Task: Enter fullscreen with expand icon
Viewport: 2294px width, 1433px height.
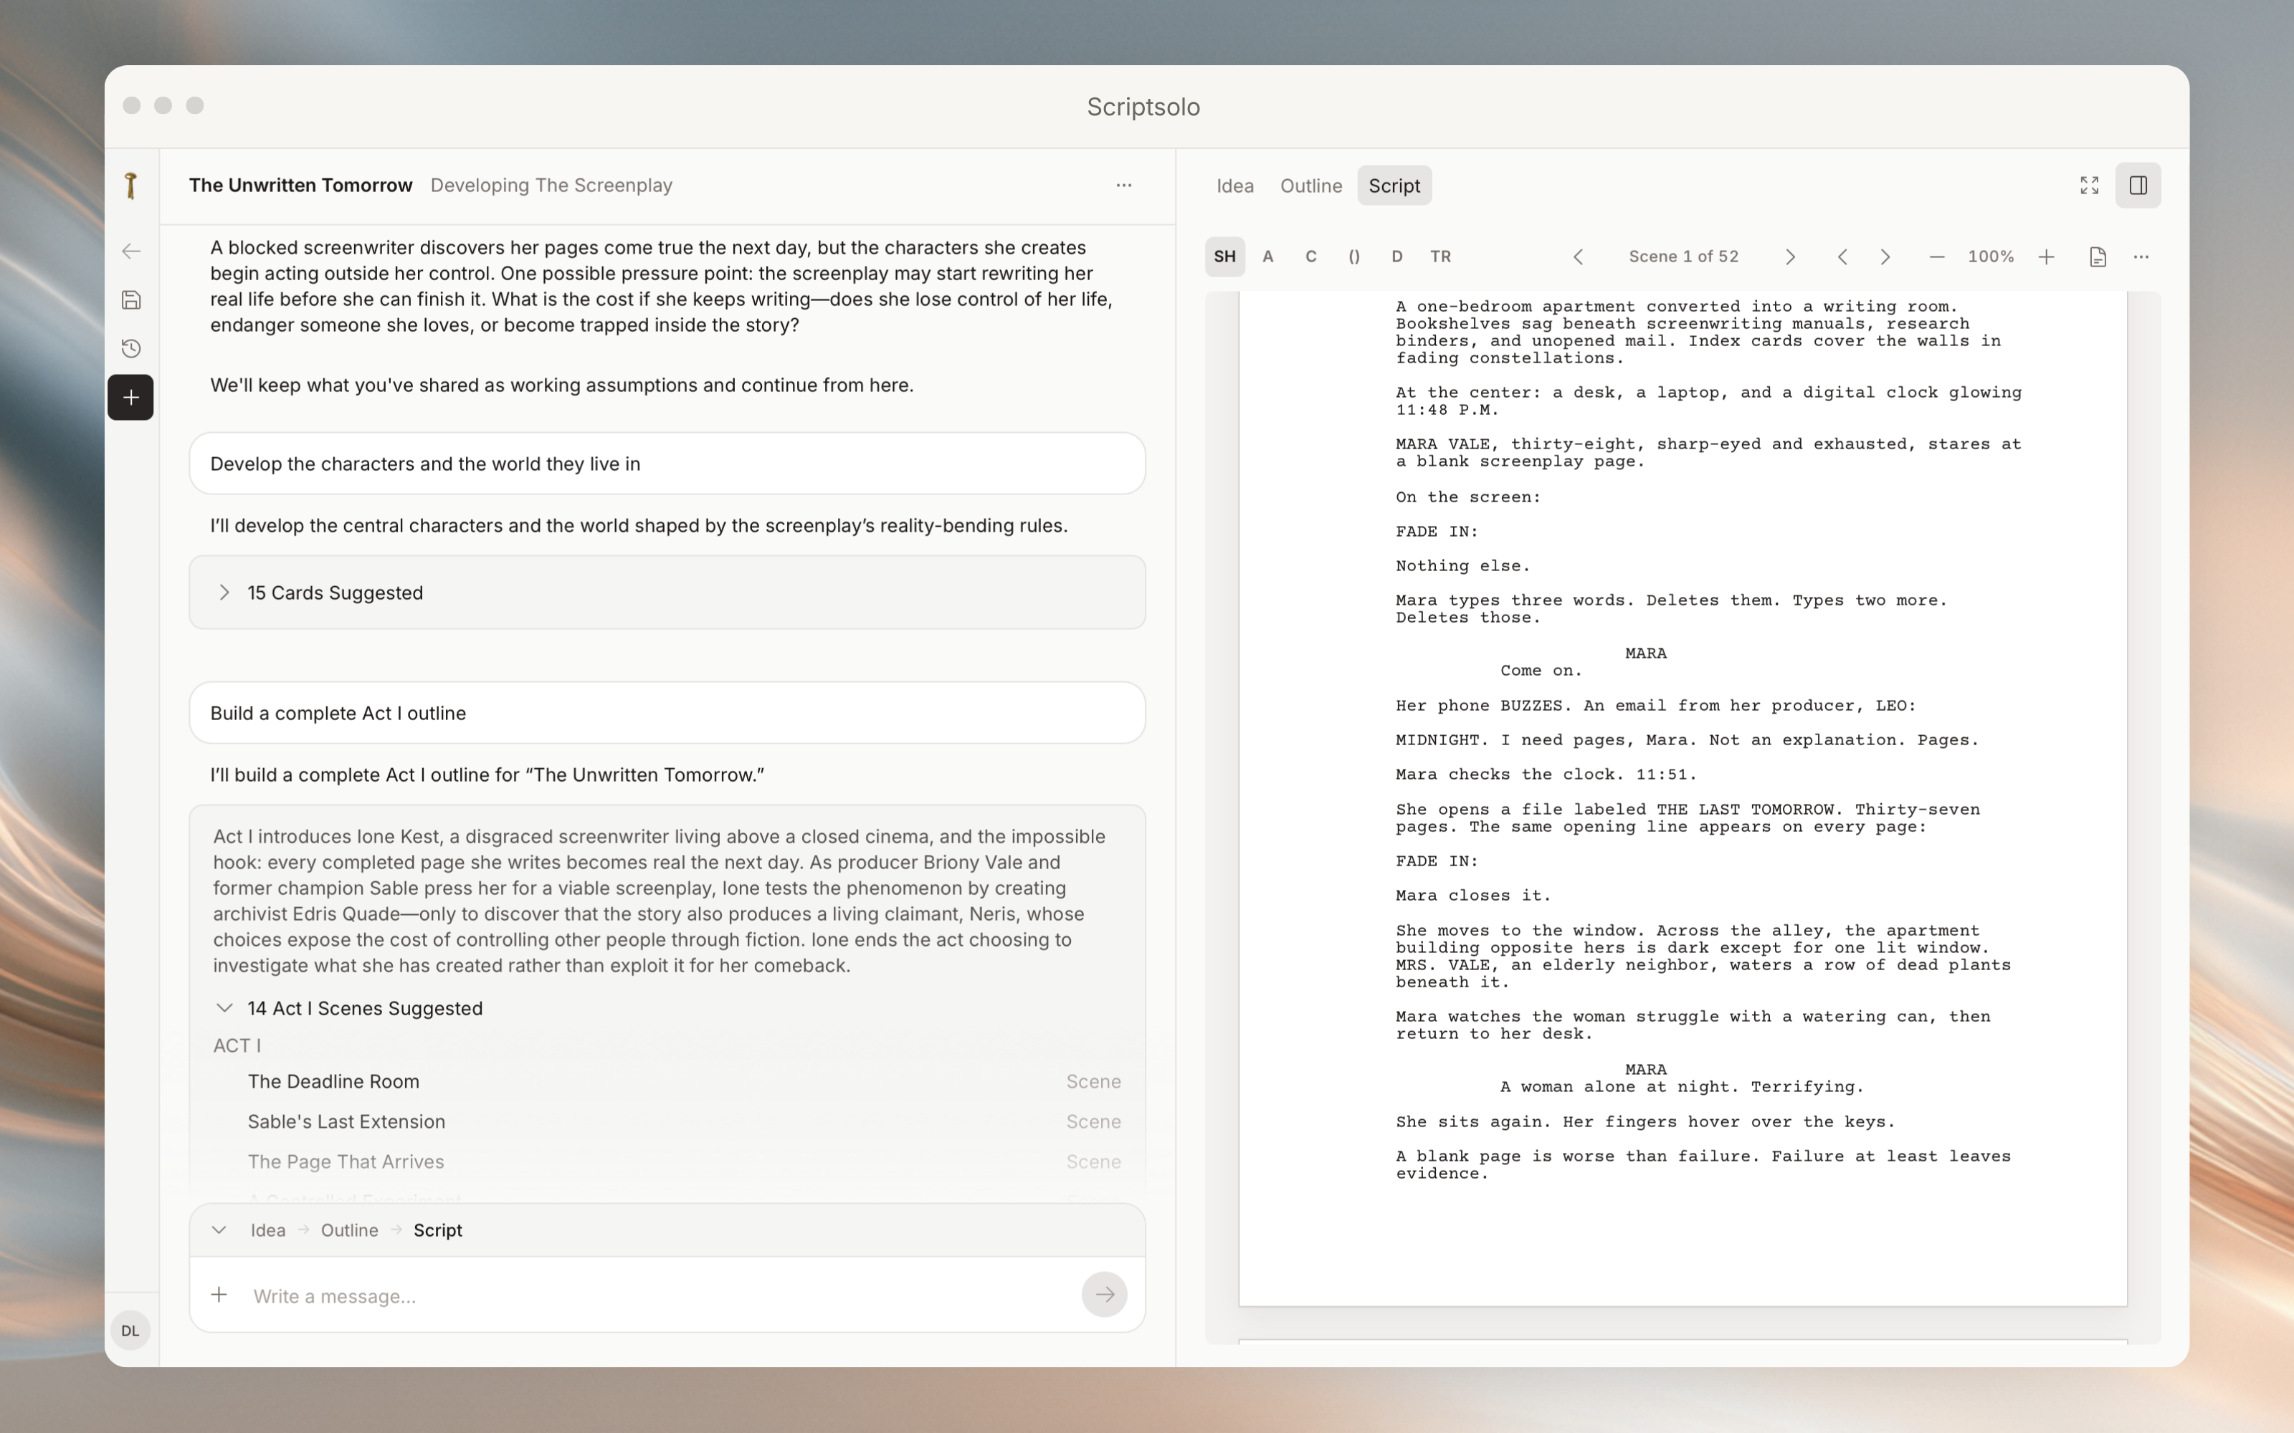Action: [x=2089, y=185]
